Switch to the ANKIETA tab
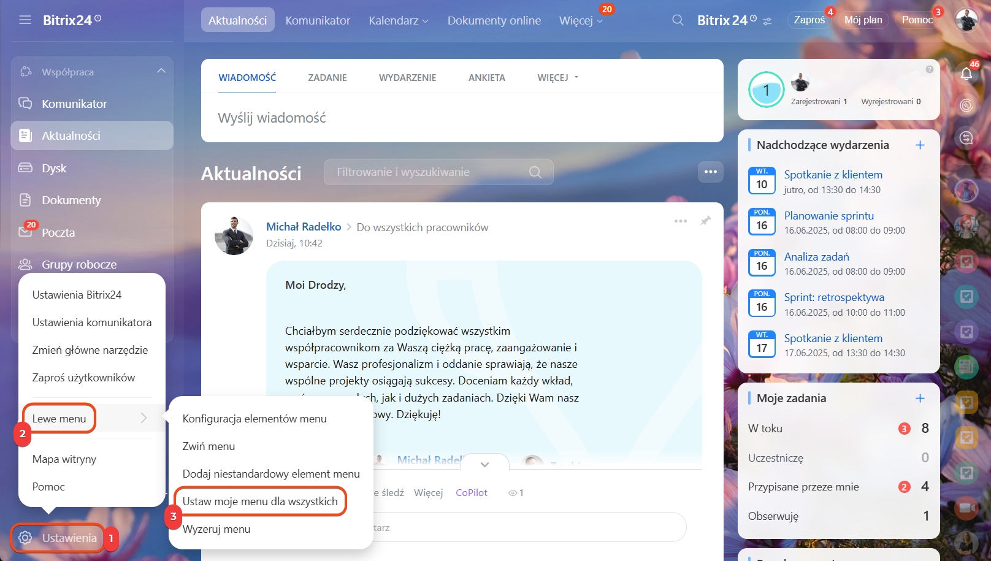This screenshot has height=561, width=991. click(487, 77)
